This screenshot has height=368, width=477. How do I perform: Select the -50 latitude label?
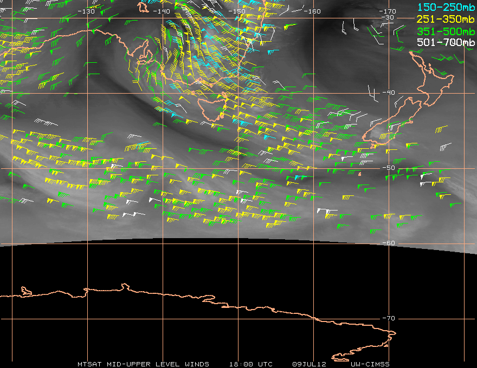pos(388,168)
